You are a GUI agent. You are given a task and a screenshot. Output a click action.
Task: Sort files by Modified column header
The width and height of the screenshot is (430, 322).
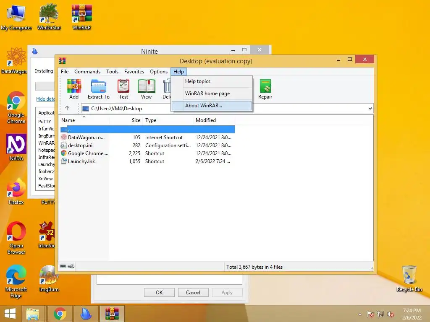(x=214, y=120)
